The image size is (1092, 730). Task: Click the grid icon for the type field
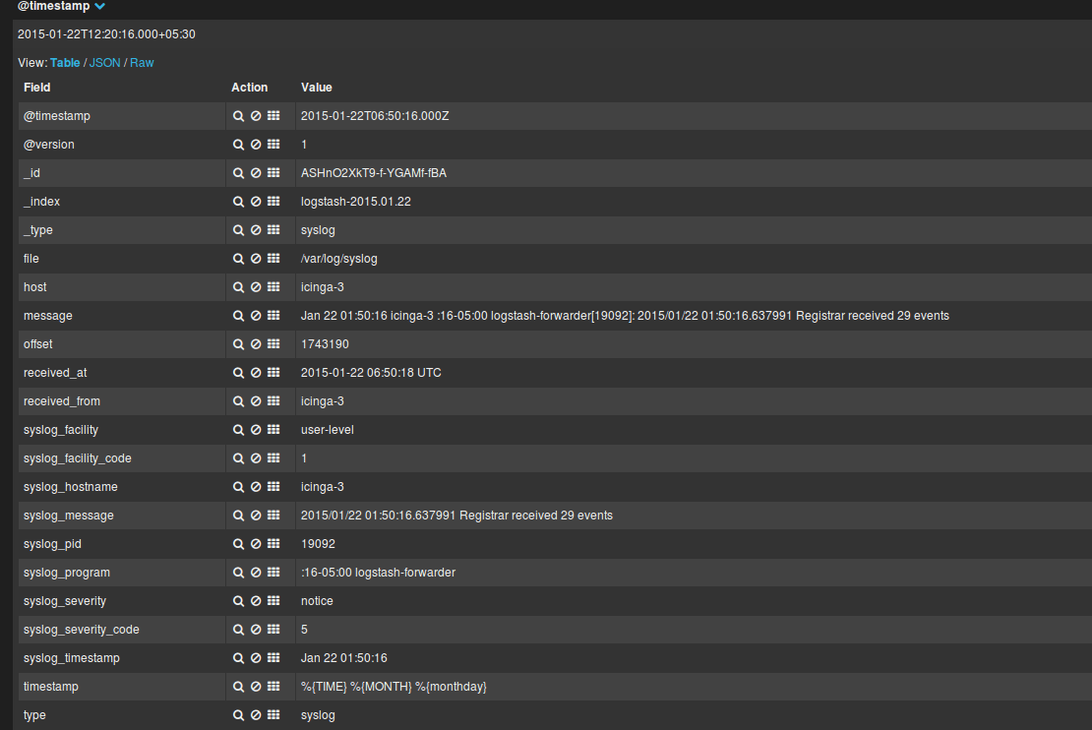tap(273, 714)
